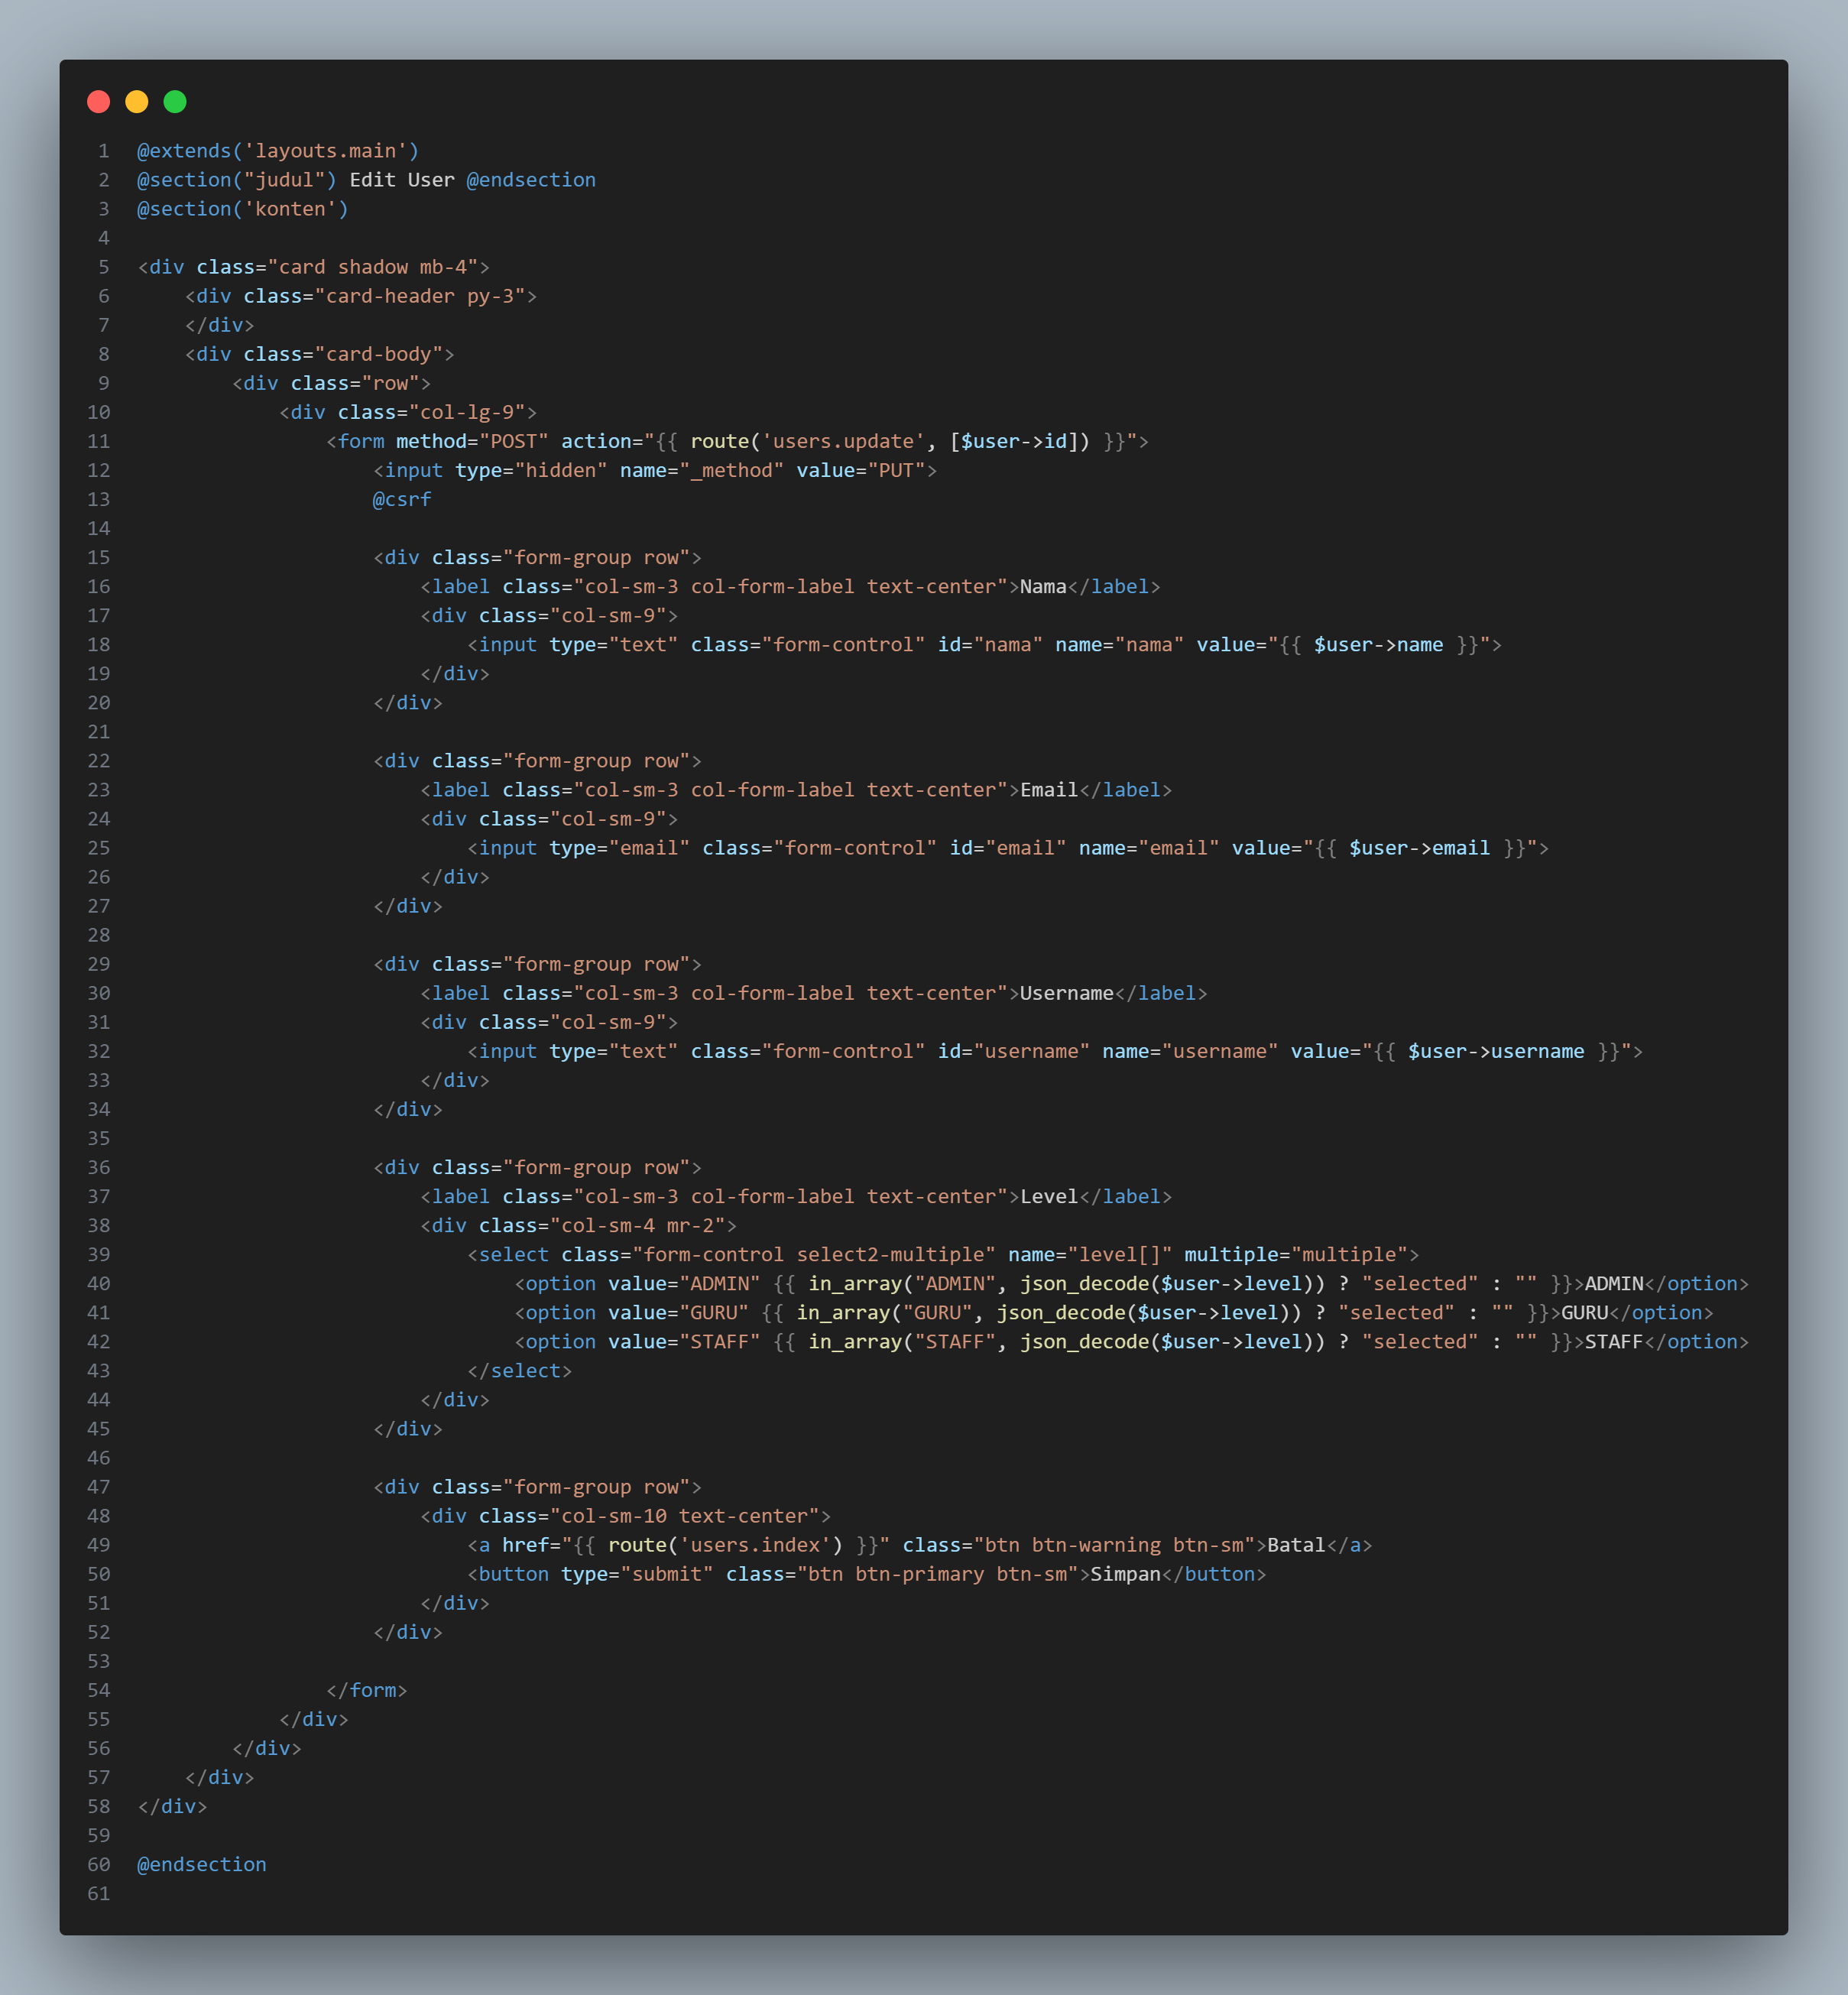1848x1995 pixels.
Task: Click the Batal anchor text
Action: pos(1296,1545)
